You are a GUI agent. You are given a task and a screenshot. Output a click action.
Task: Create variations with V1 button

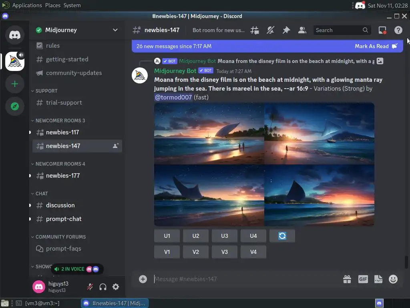pyautogui.click(x=167, y=252)
